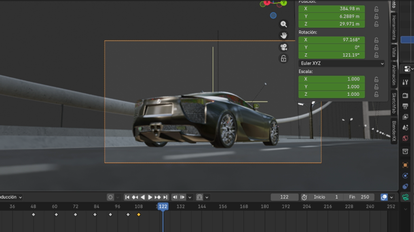
Task: Expand the properties editor type dropdown
Action: (x=407, y=69)
